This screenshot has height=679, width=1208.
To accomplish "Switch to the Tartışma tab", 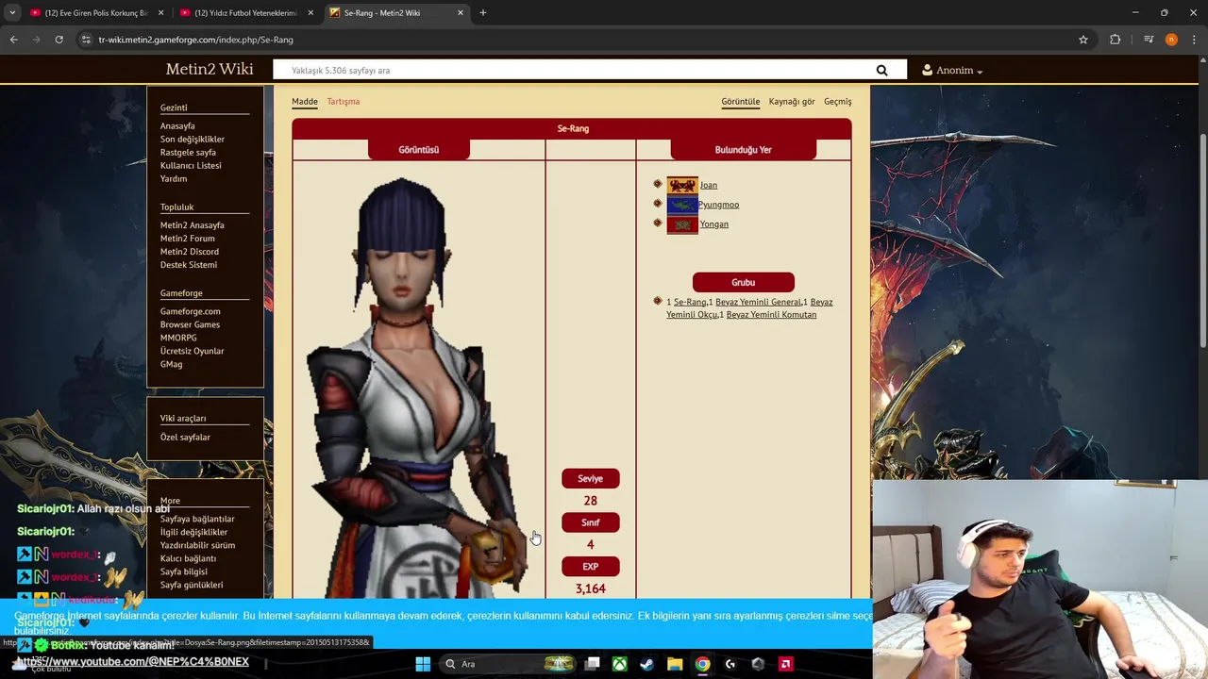I will [x=344, y=101].
